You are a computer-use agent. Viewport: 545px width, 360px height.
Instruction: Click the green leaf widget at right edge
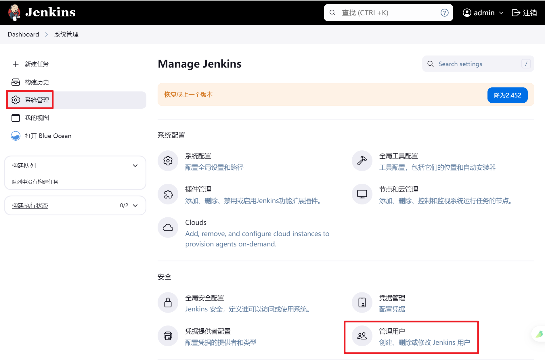[x=539, y=334]
